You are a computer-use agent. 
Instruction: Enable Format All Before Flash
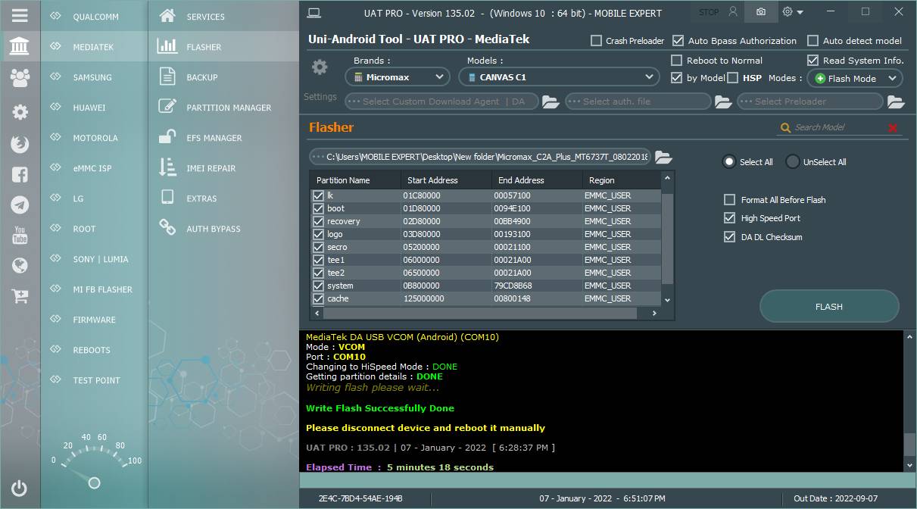[729, 200]
